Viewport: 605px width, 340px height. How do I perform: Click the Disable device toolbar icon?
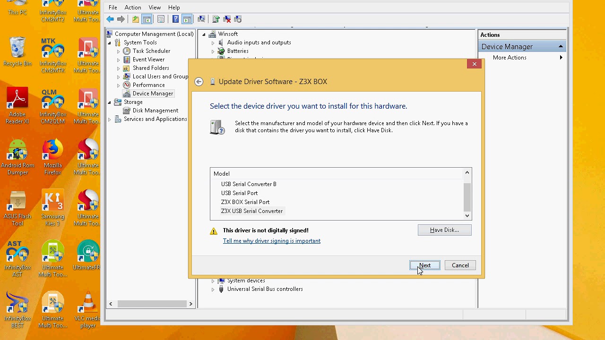238,19
